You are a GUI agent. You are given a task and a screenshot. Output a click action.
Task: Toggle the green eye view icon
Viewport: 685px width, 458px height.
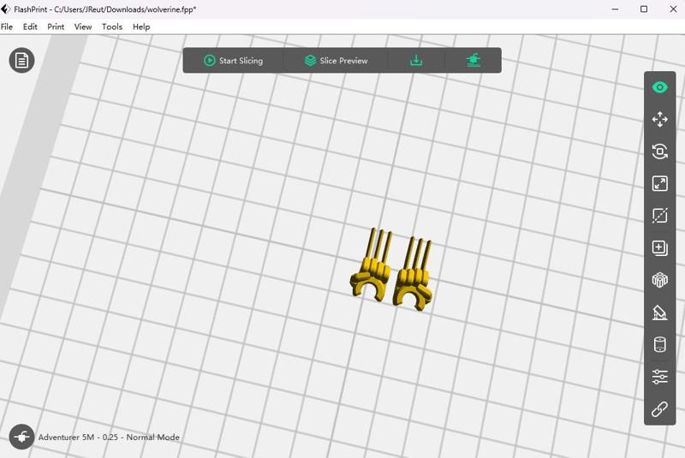click(x=659, y=87)
